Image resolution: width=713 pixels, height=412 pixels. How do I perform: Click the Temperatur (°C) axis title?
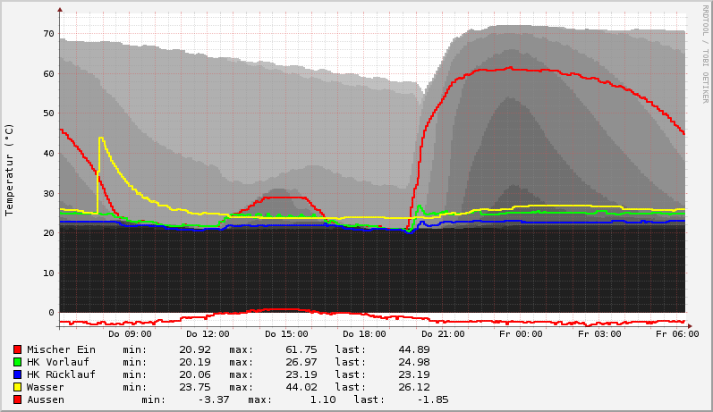(x=10, y=170)
